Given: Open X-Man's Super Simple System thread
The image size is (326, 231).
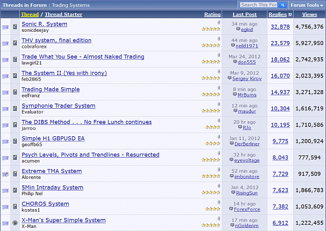Looking at the screenshot, I should coord(64,221).
